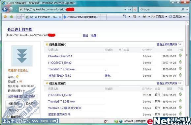
Task: Click the Refresh page icon
Action: pyautogui.click(x=130, y=9)
